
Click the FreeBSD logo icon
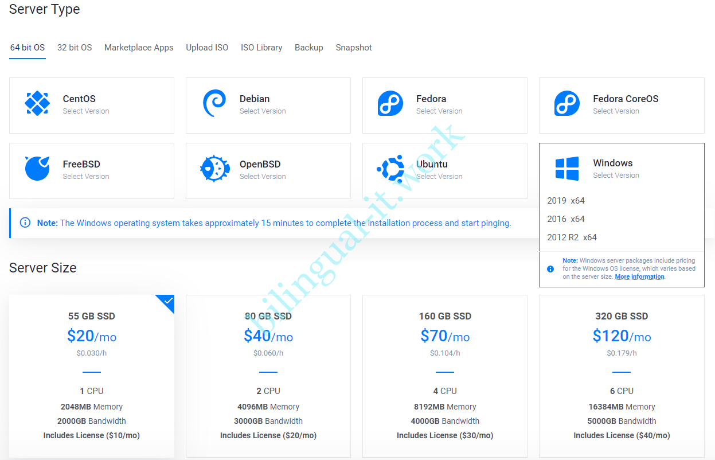[x=37, y=169]
